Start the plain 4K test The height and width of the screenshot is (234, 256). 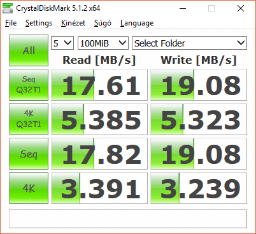click(x=29, y=188)
